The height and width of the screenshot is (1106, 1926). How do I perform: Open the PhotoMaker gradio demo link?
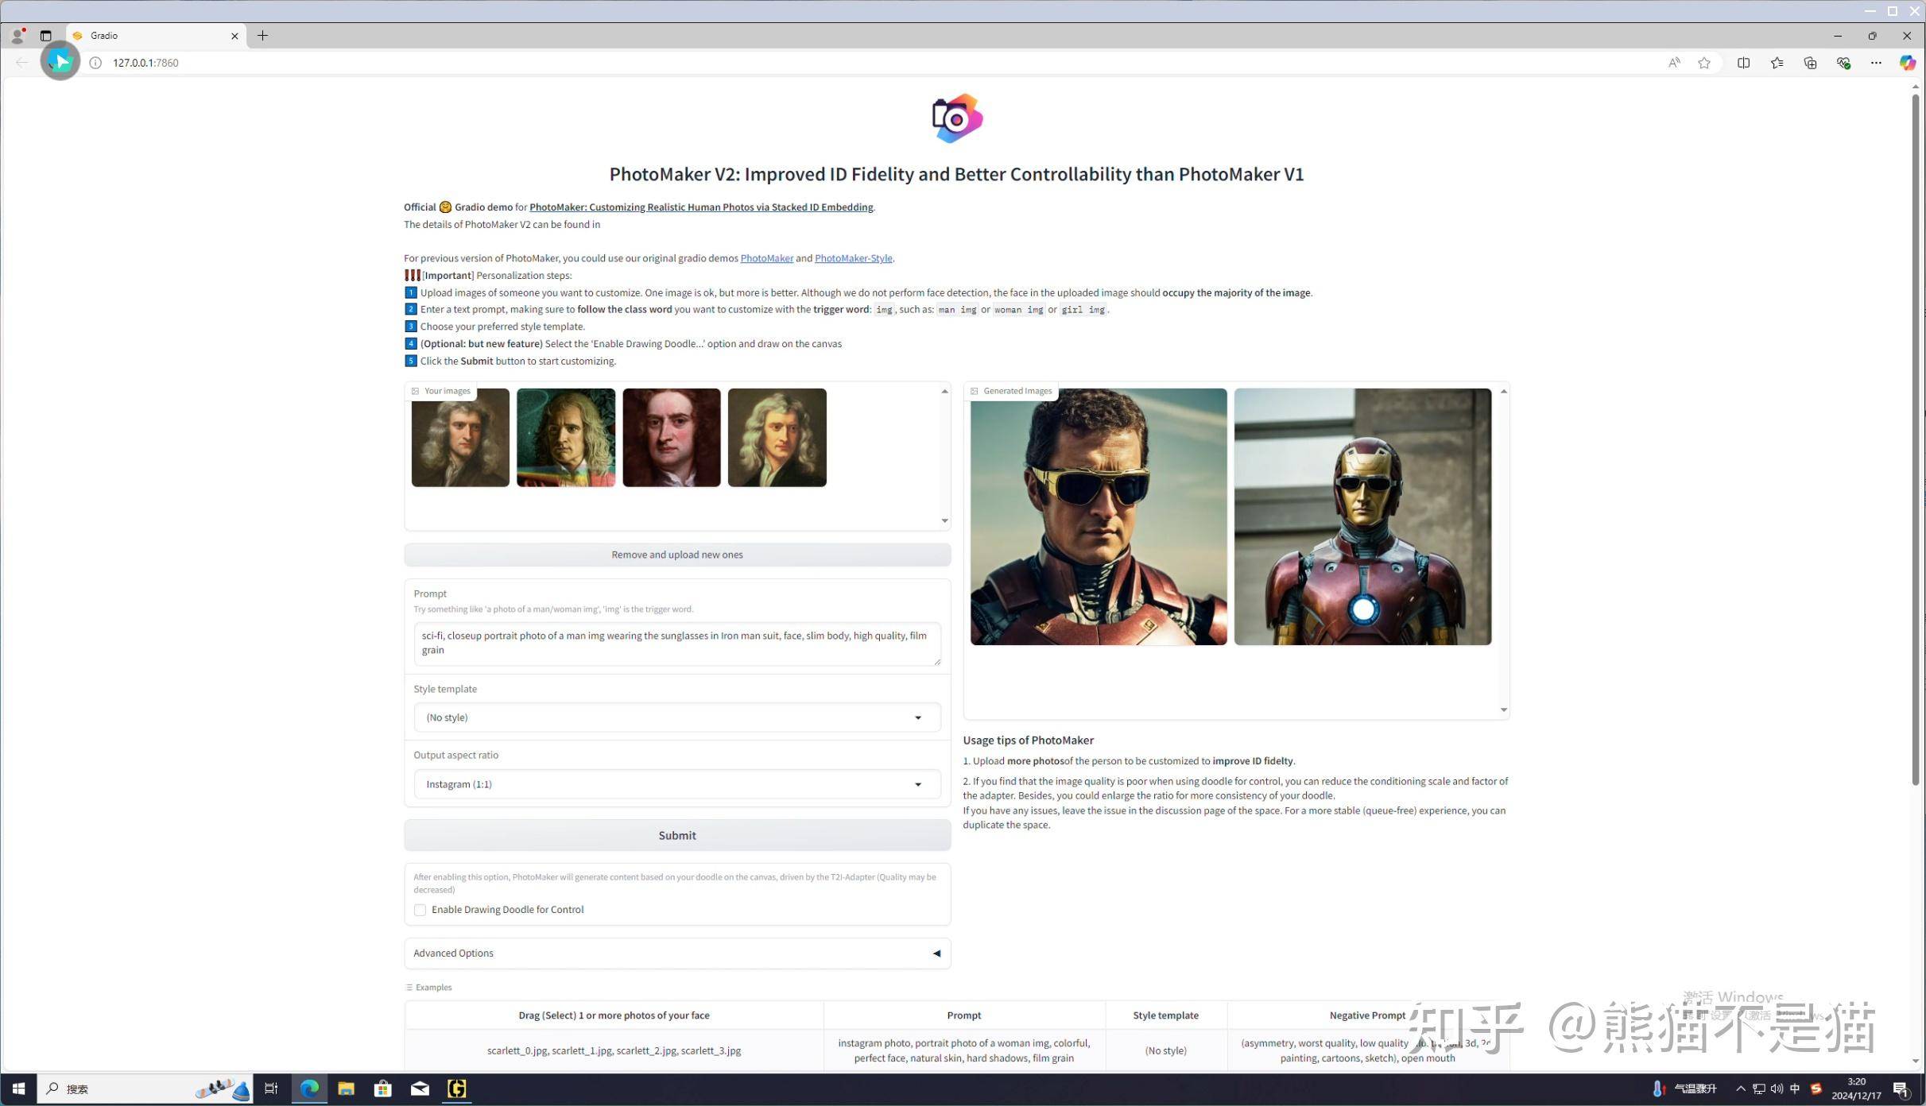[766, 258]
